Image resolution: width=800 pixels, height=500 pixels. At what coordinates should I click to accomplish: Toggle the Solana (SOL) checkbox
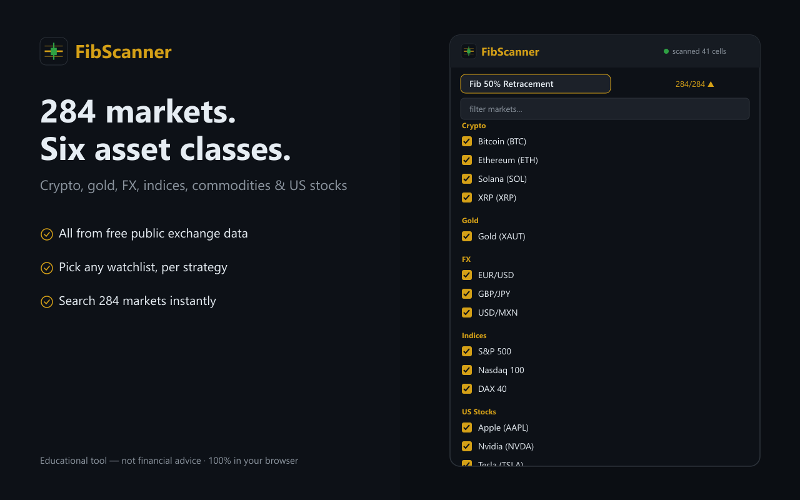point(467,179)
